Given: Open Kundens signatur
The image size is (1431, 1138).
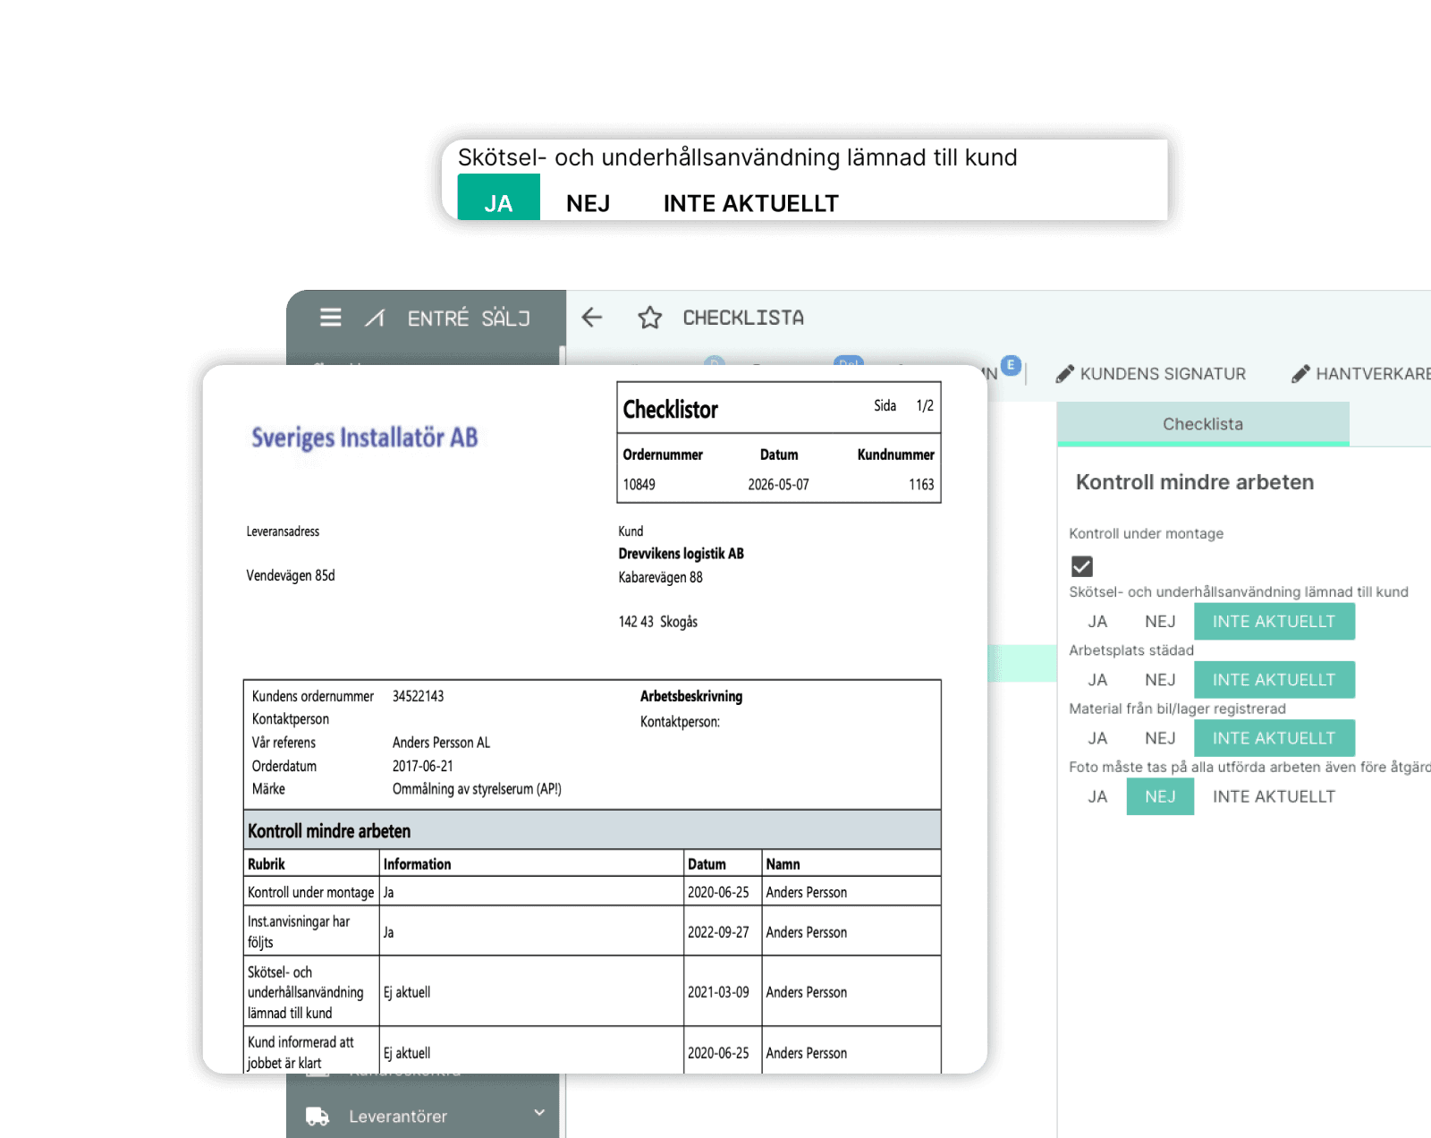Looking at the screenshot, I should tap(1151, 374).
